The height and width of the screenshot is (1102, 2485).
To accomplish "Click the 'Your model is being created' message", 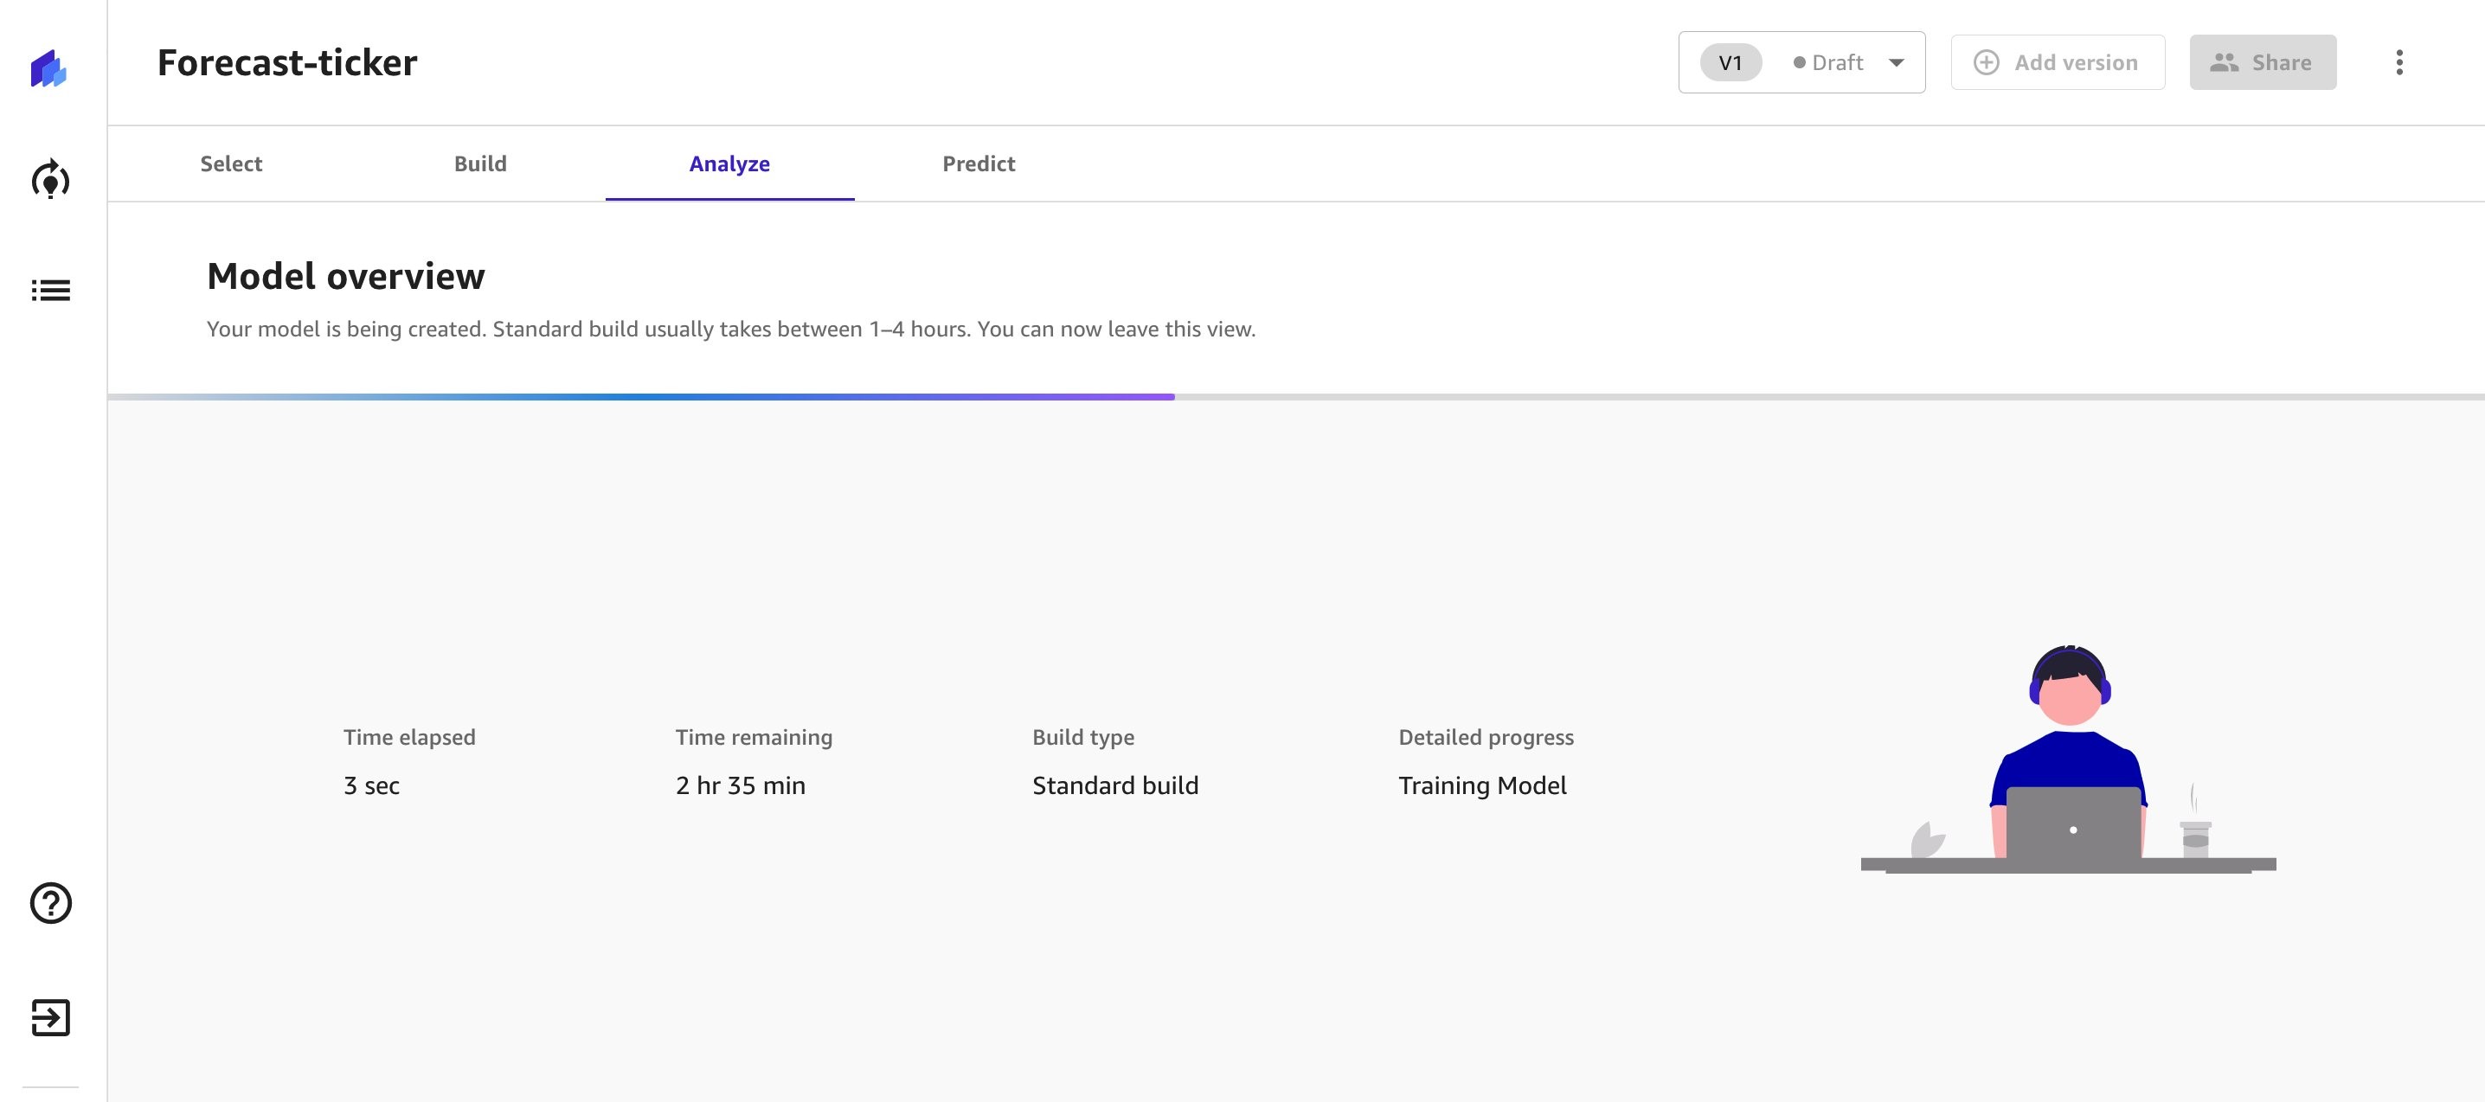I will tap(731, 330).
